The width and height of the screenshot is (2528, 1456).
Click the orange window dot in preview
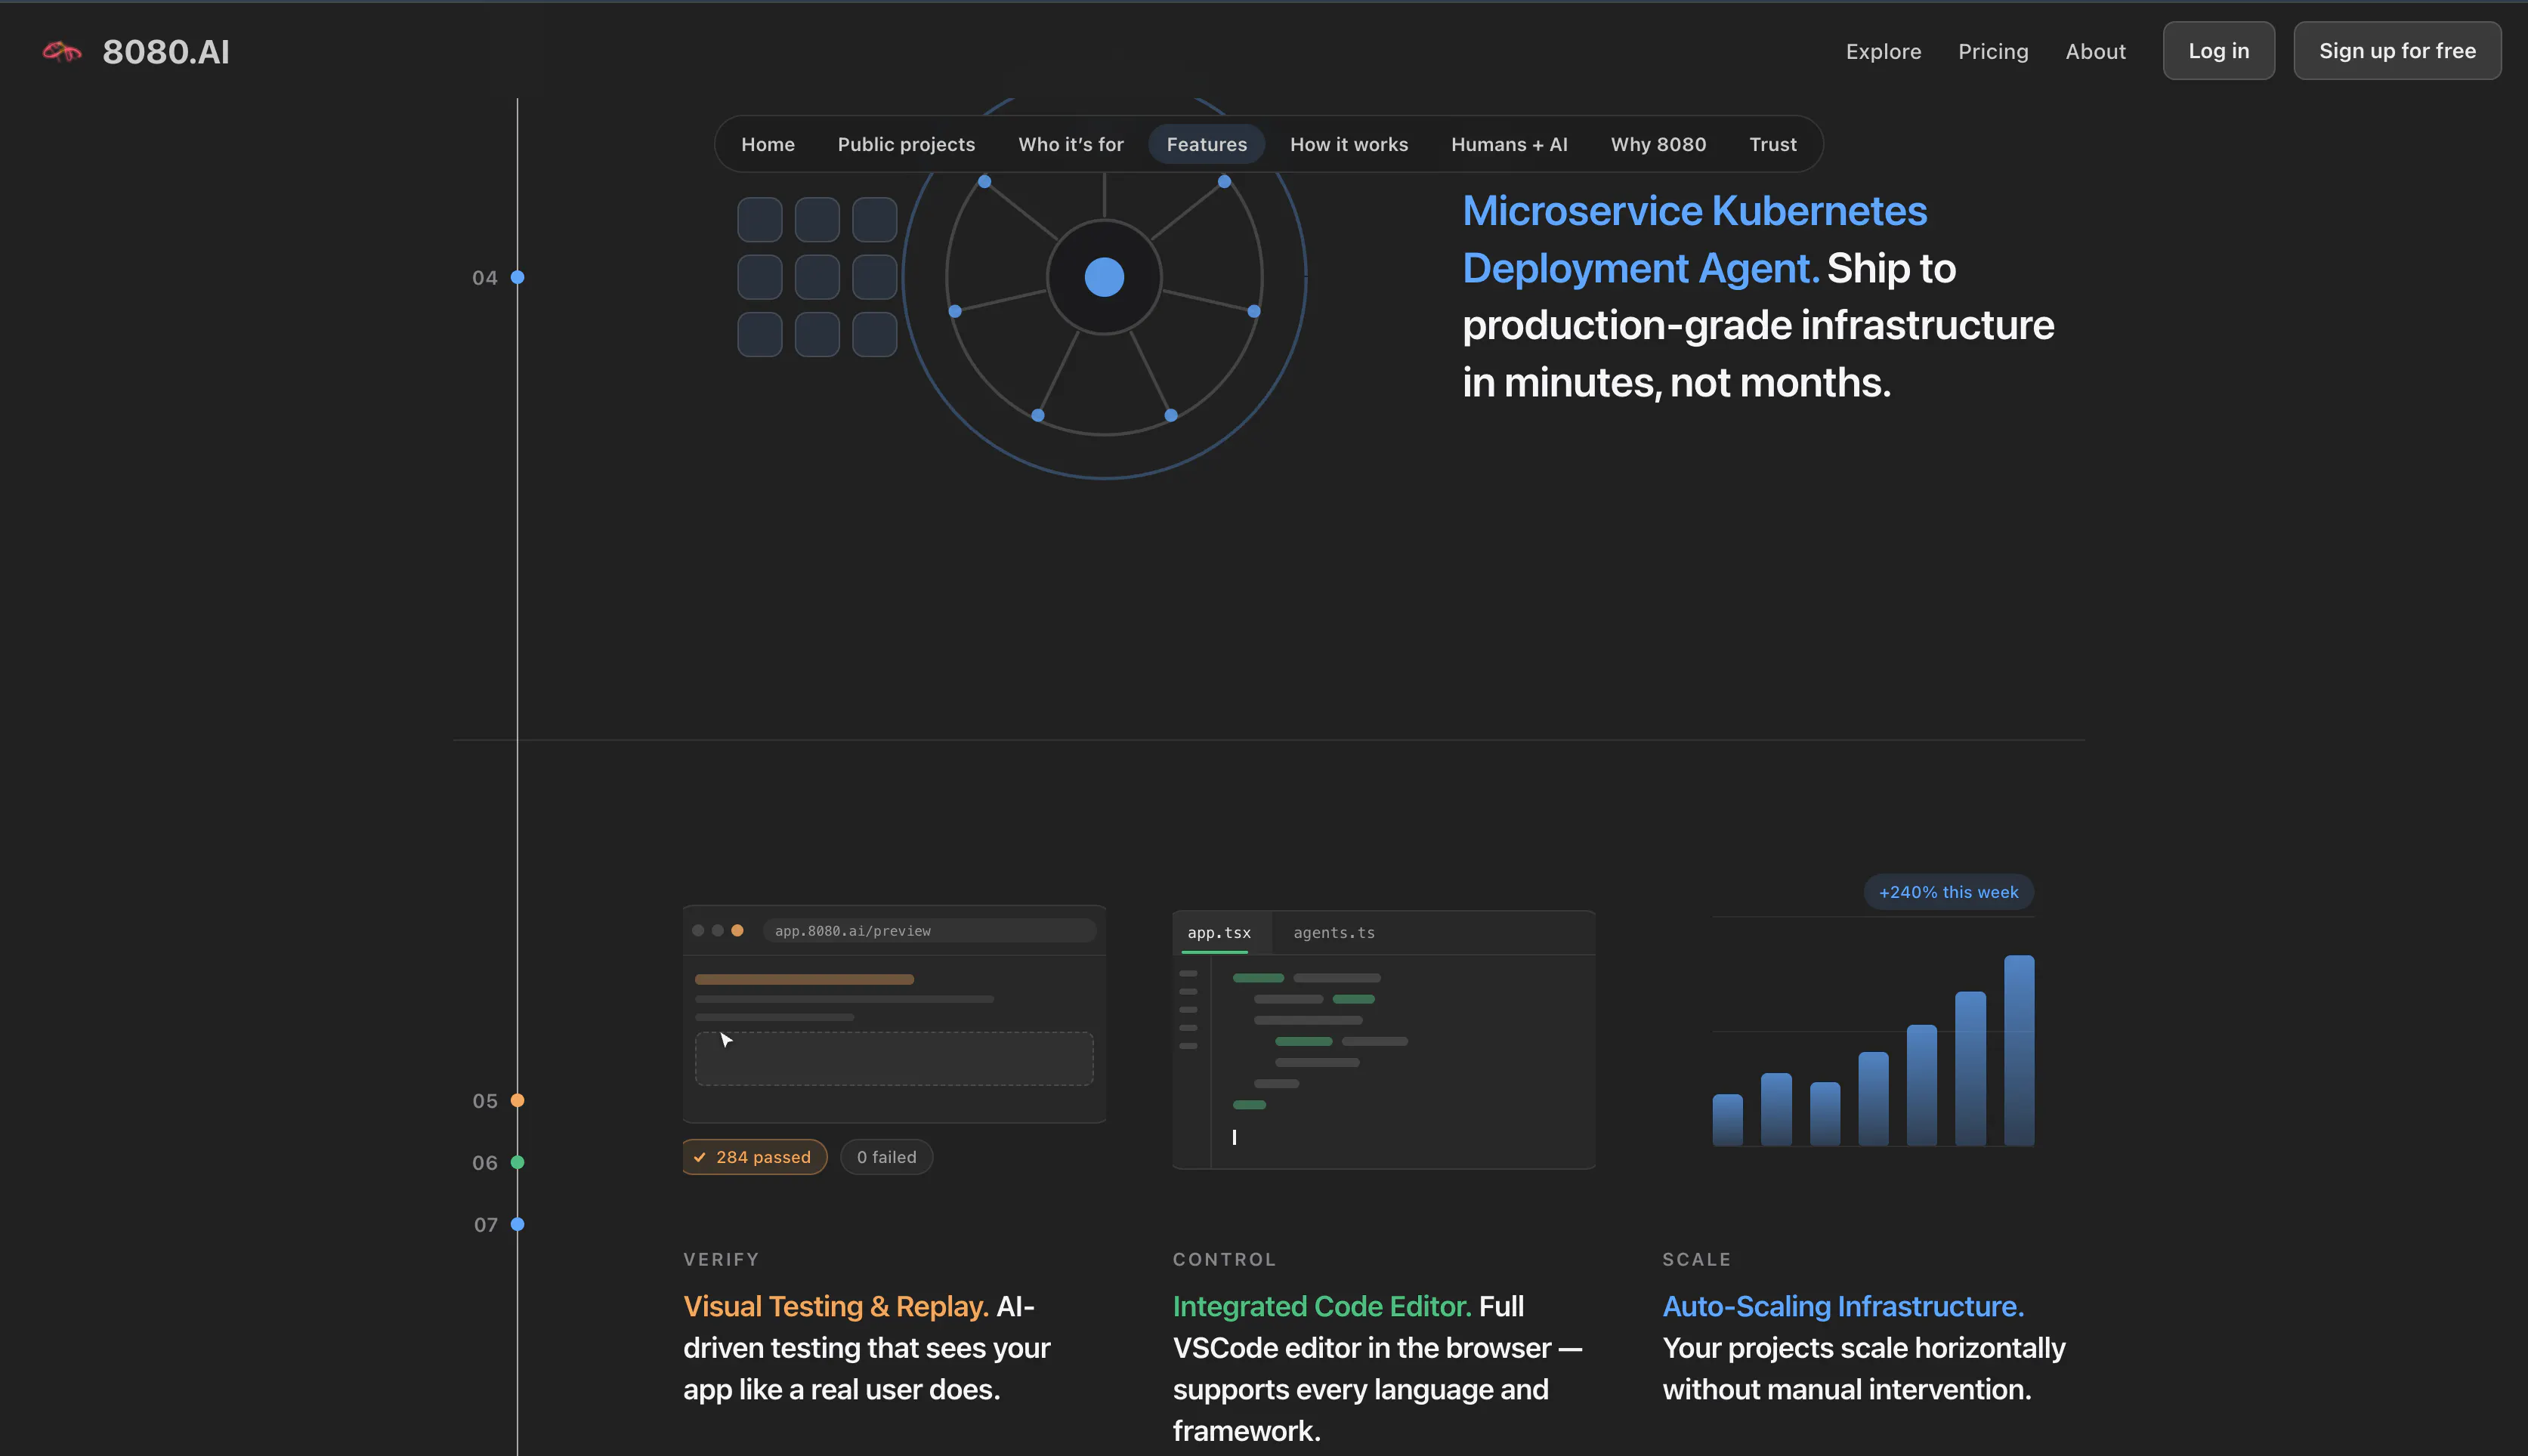[737, 931]
